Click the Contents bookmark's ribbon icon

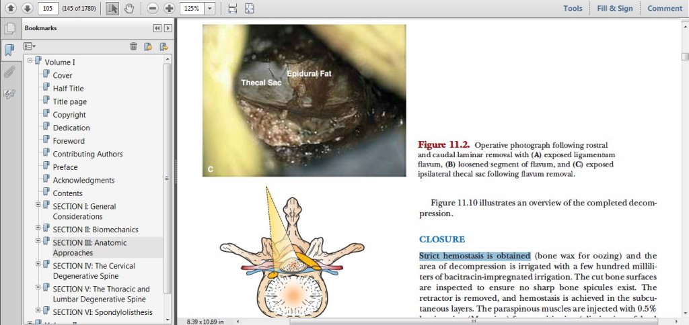(46, 192)
